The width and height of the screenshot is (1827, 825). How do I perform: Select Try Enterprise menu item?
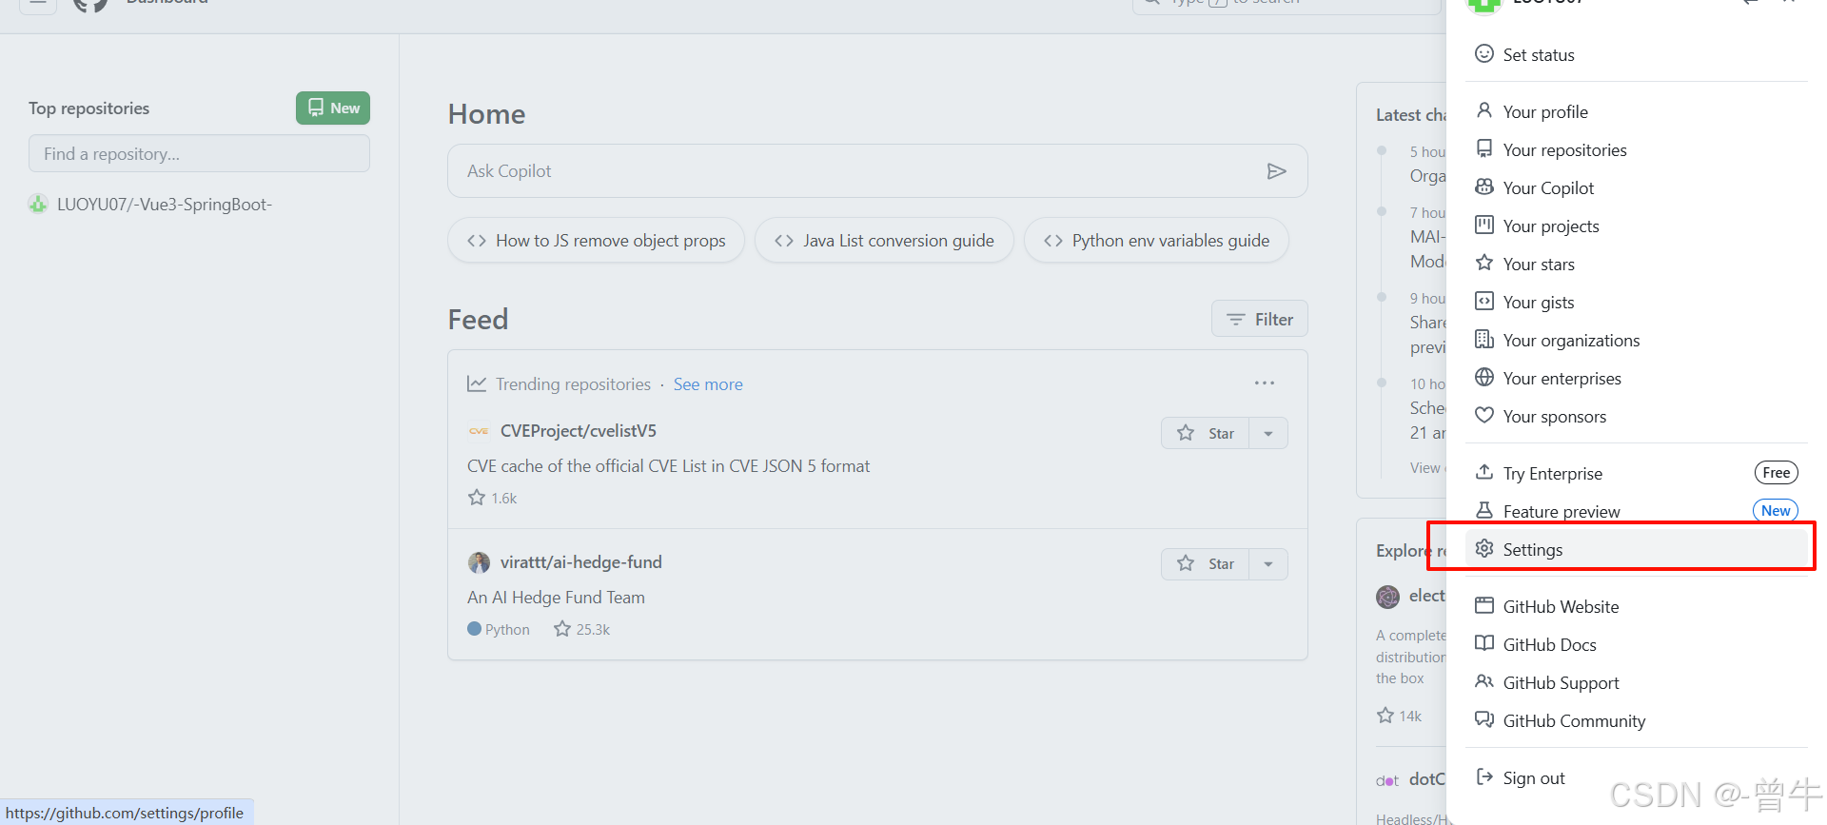1636,473
